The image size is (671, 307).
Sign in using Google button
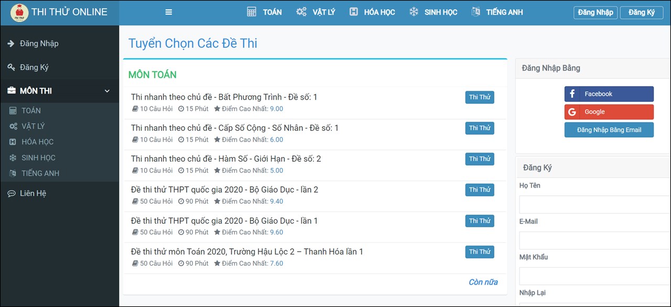tap(609, 112)
